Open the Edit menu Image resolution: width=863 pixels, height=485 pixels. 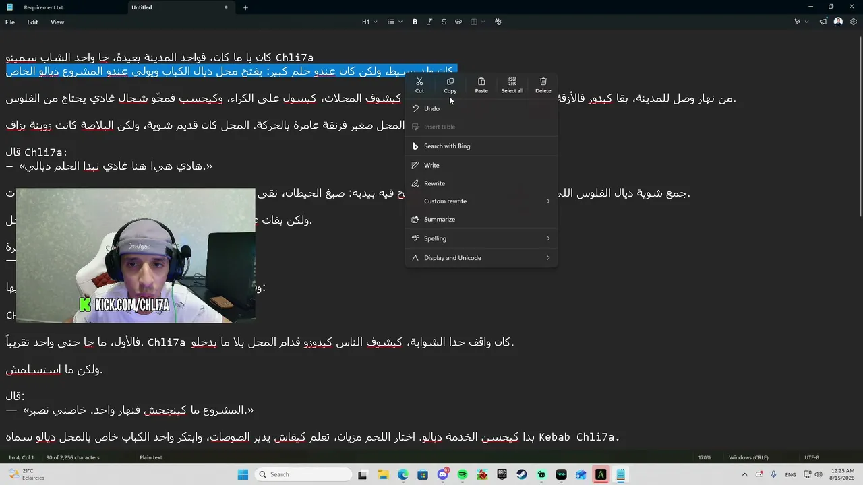(32, 22)
